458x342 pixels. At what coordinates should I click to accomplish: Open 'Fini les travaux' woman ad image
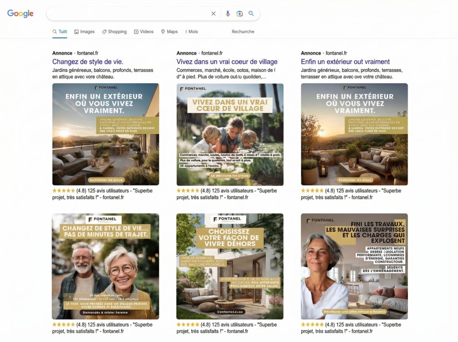point(354,266)
